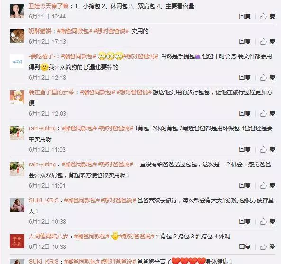Like 奶酥猫饼's comment with thumbs-up

(x=268, y=42)
